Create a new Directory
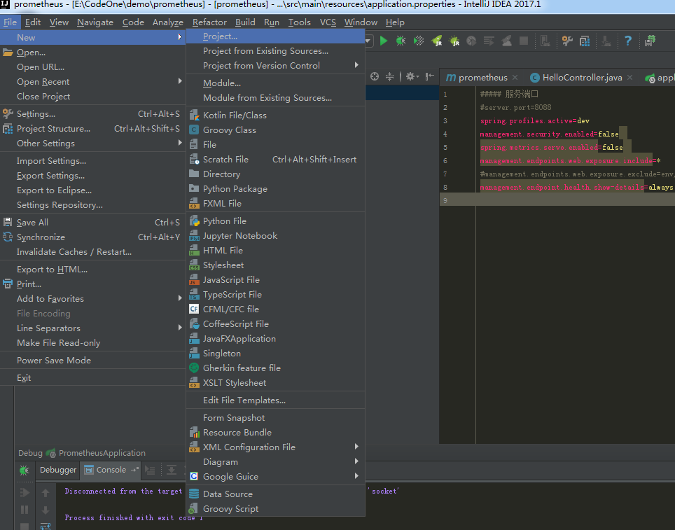The width and height of the screenshot is (675, 530). (x=275, y=174)
